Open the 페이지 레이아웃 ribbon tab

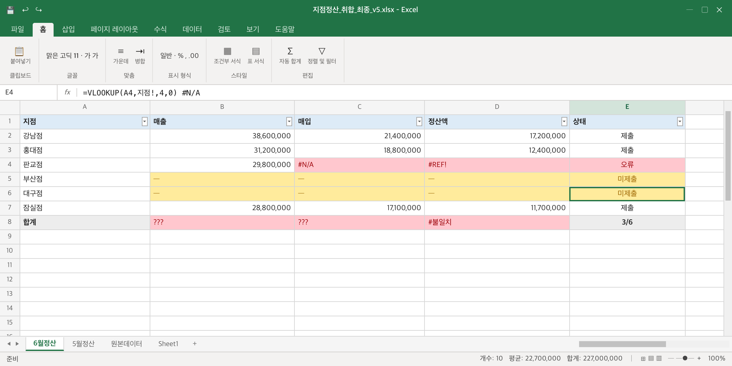click(114, 29)
